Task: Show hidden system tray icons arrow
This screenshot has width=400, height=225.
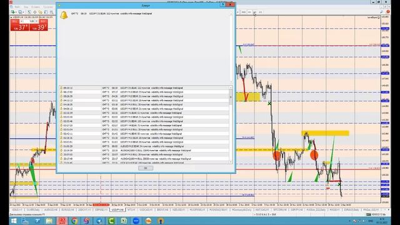Action: tap(349, 221)
